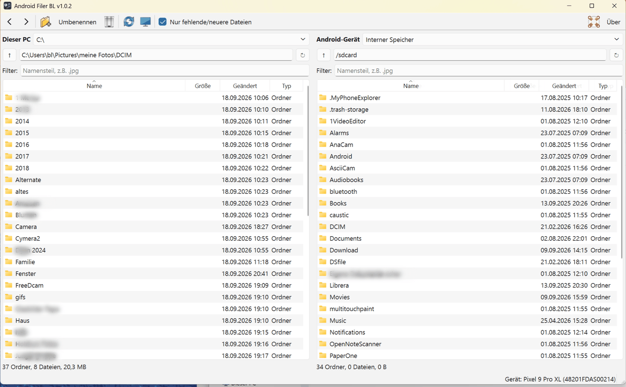Select the FreeDcam folder icon
The height and width of the screenshot is (387, 626).
[x=8, y=285]
